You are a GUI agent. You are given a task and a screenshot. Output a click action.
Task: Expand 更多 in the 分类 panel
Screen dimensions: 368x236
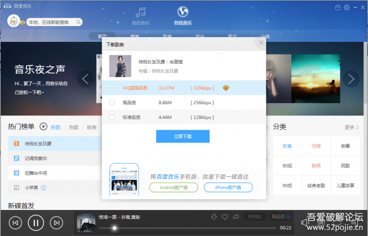click(352, 127)
